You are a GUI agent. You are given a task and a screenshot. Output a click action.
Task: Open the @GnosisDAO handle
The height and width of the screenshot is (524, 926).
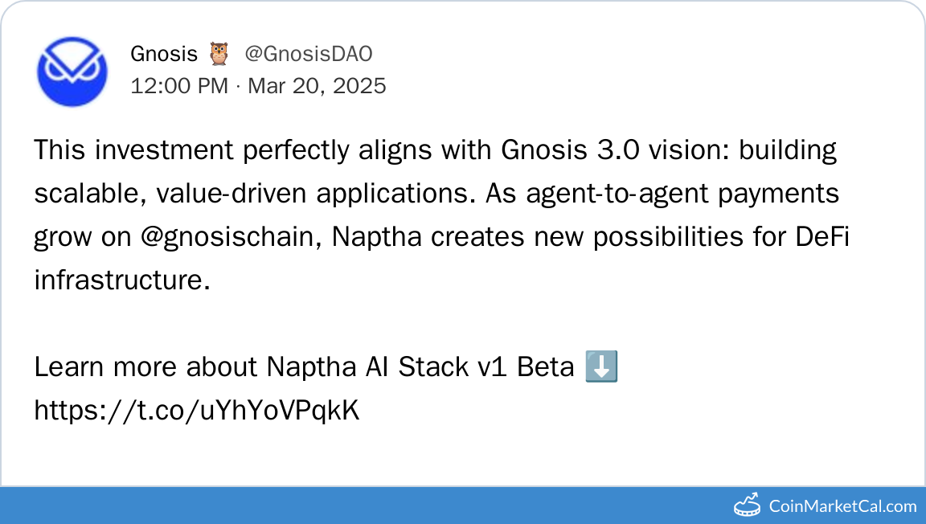(308, 54)
